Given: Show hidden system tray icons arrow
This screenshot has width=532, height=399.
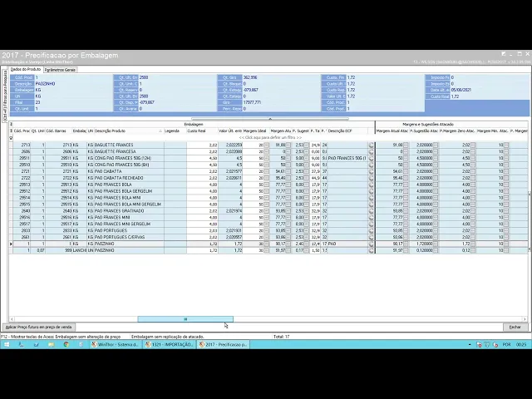Looking at the screenshot, I should coord(470,345).
